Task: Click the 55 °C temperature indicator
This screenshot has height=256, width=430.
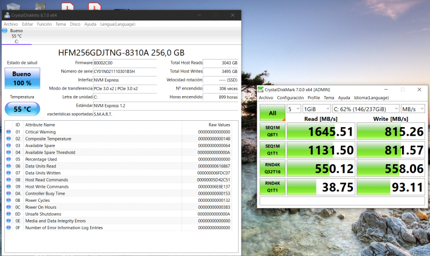Action: pyautogui.click(x=21, y=109)
